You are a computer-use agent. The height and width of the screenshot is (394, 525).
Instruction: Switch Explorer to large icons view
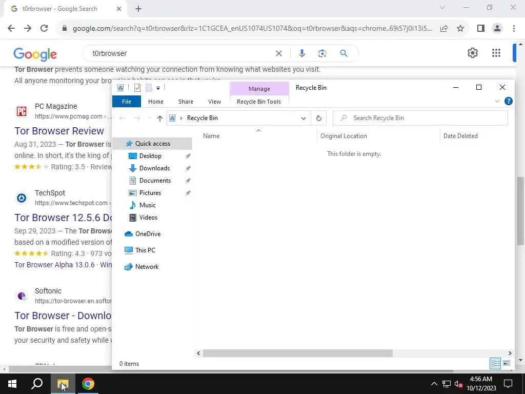507,363
